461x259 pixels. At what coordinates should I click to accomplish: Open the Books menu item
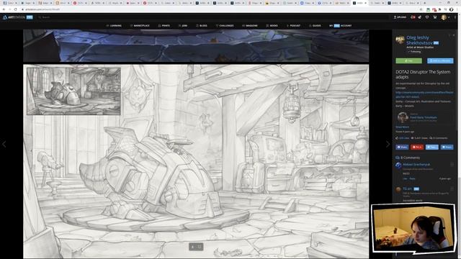point(272,26)
